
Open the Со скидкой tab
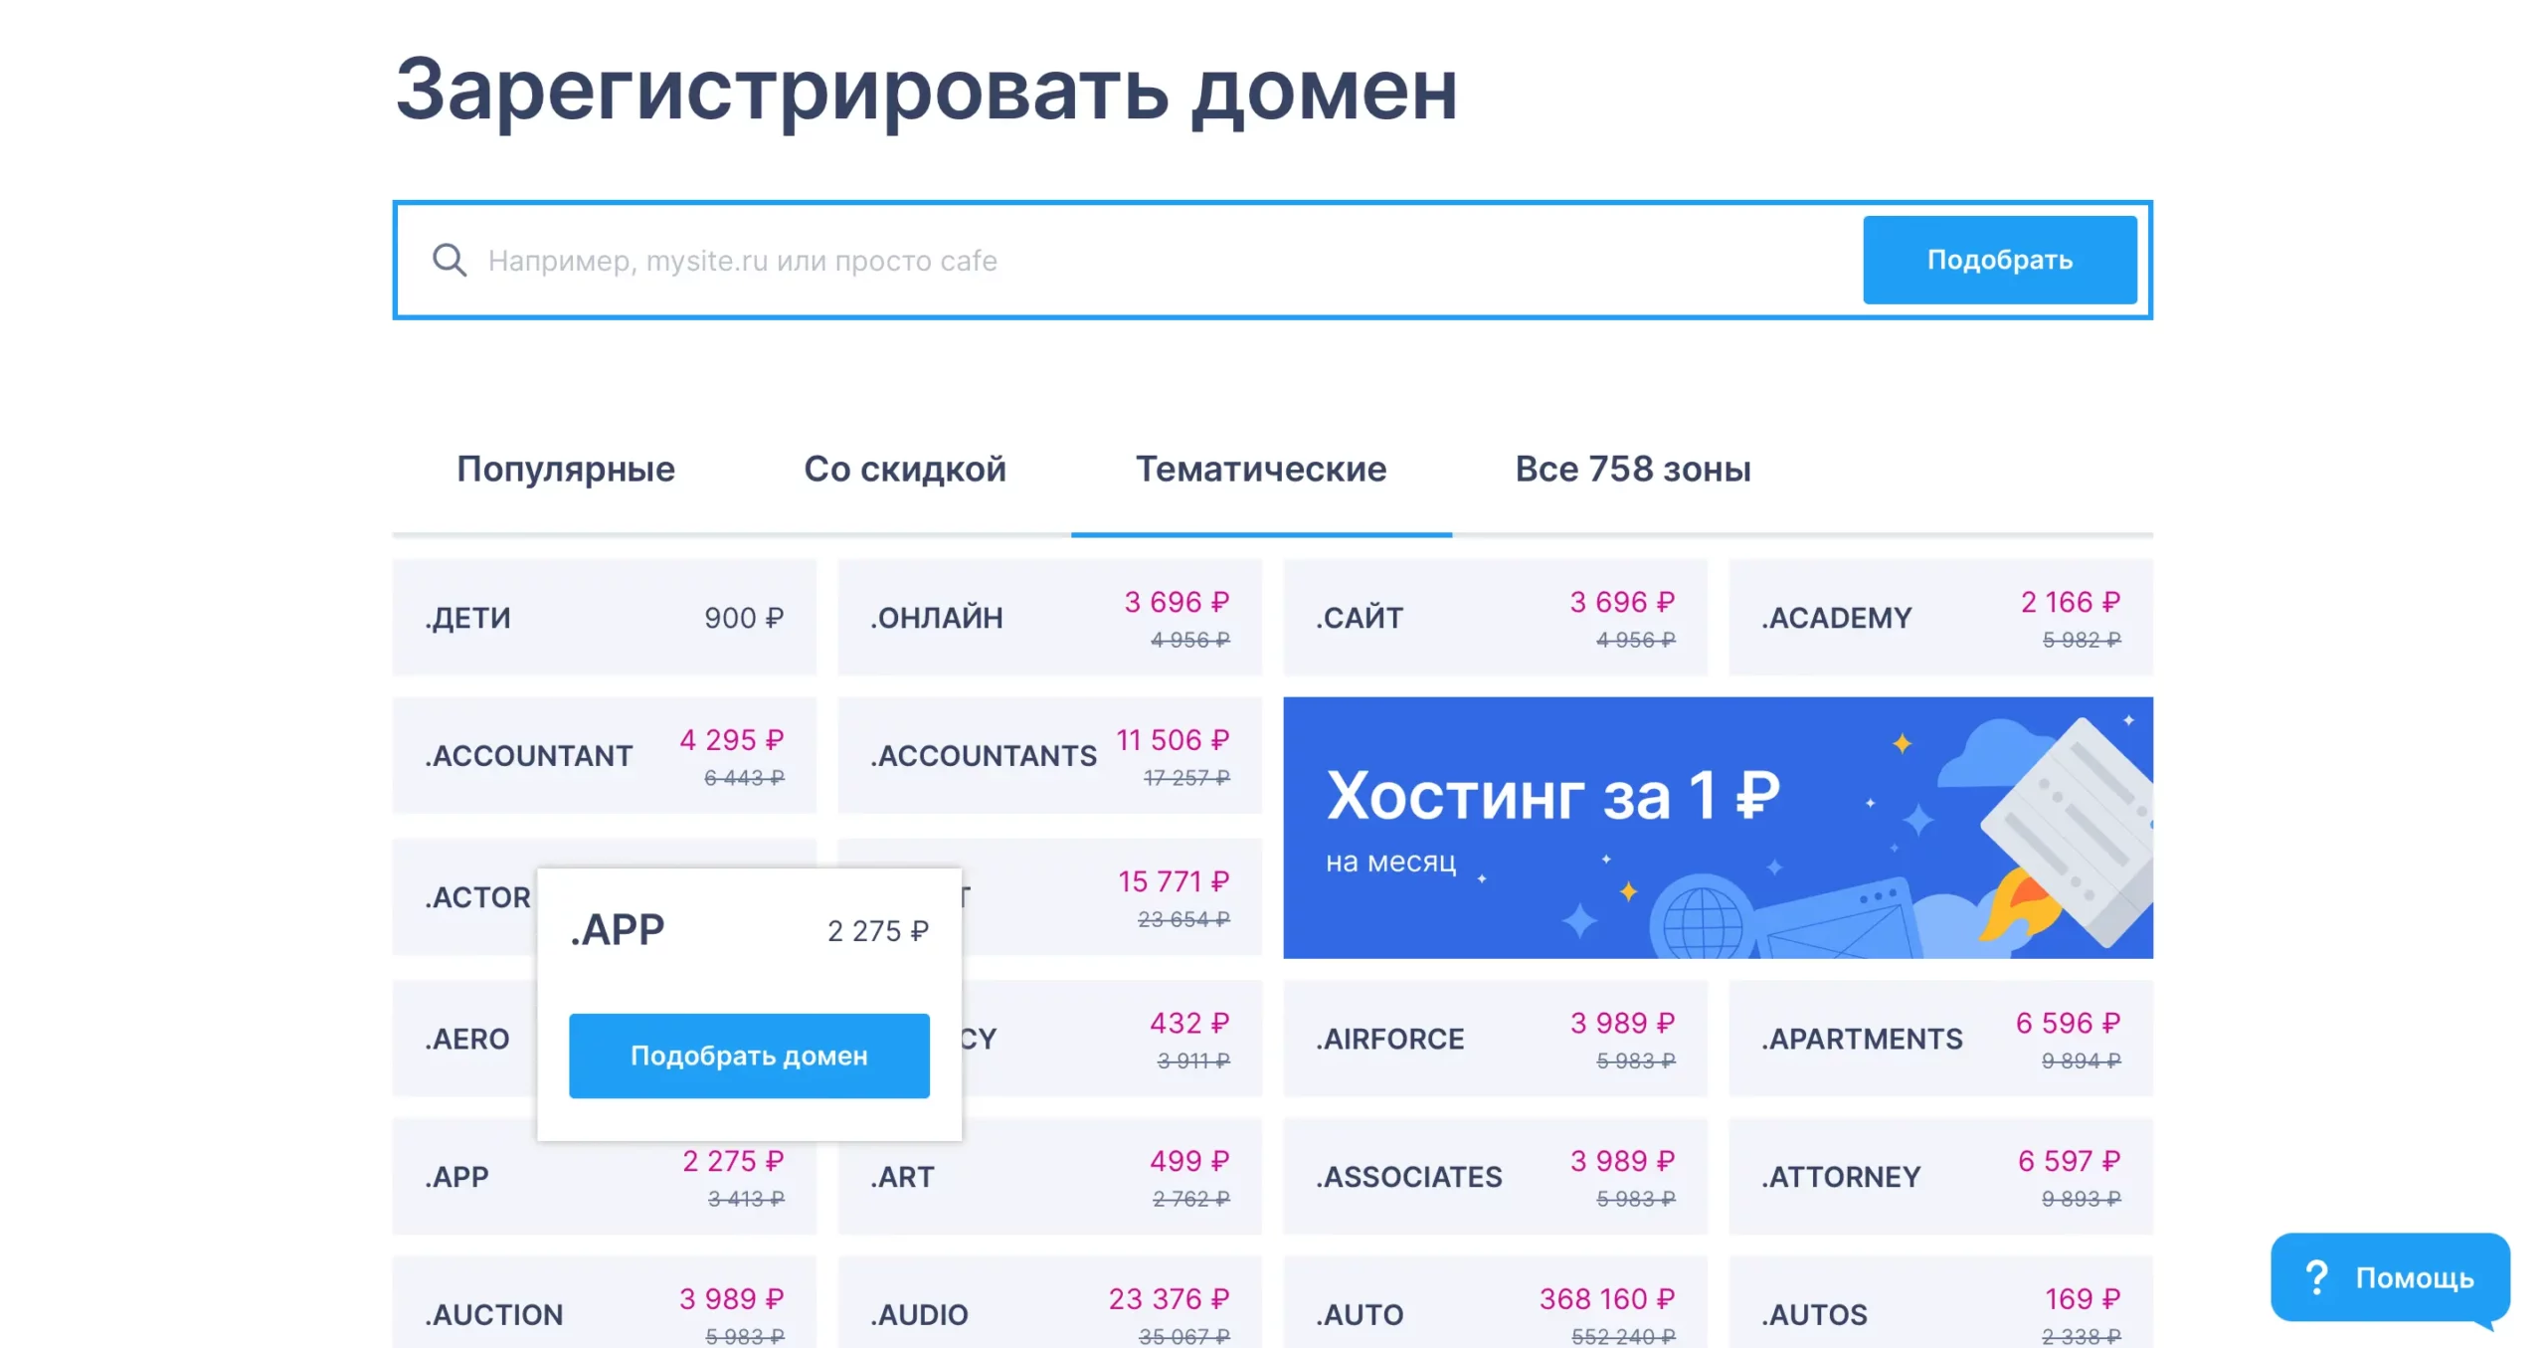[x=904, y=469]
